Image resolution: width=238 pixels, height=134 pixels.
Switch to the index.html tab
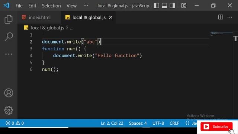pyautogui.click(x=40, y=17)
